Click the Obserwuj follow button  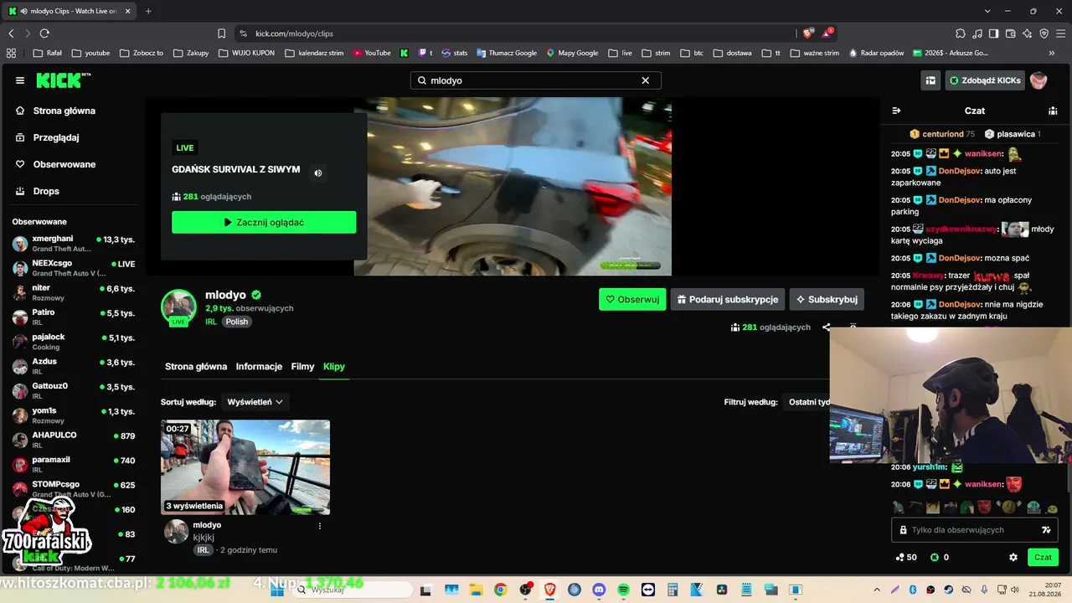pos(632,299)
